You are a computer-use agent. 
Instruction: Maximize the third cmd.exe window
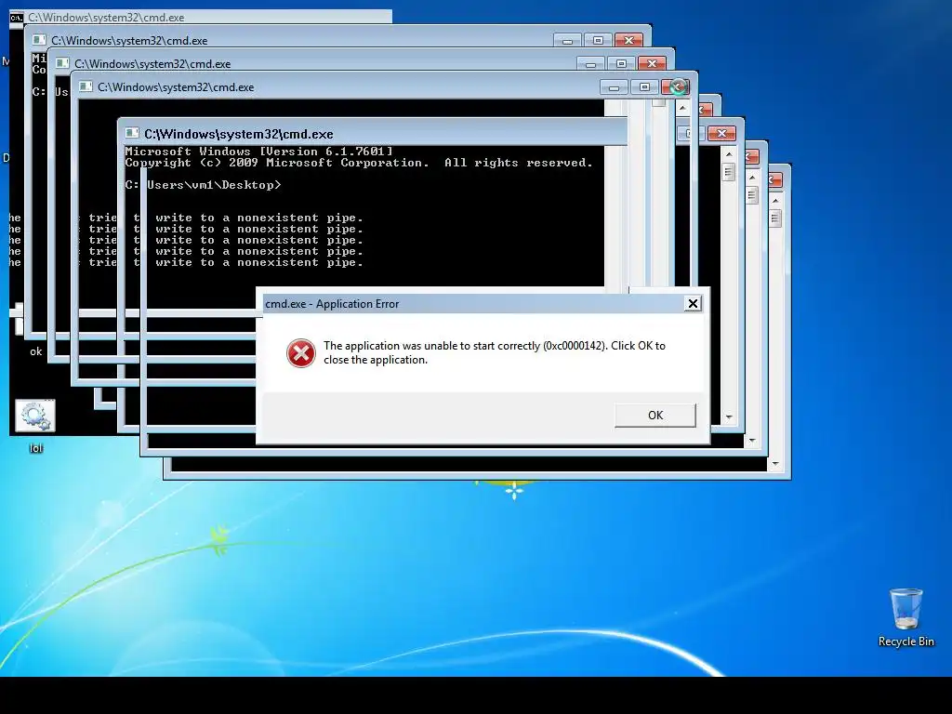(x=621, y=64)
